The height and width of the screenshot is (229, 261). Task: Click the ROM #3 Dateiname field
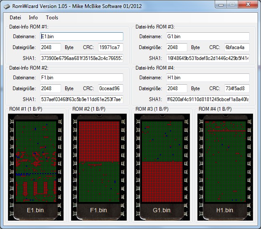click(x=207, y=36)
